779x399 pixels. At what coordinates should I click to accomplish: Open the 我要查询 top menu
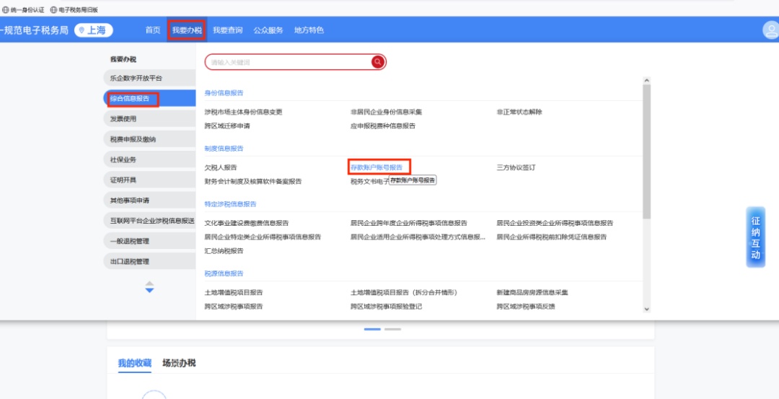[227, 30]
